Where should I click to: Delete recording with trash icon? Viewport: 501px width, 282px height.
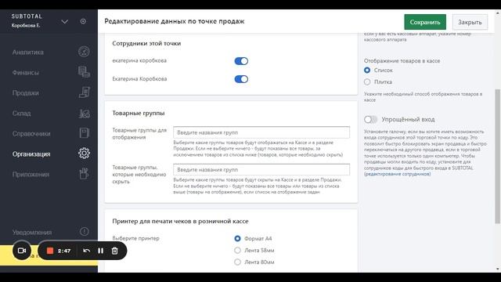[115, 251]
